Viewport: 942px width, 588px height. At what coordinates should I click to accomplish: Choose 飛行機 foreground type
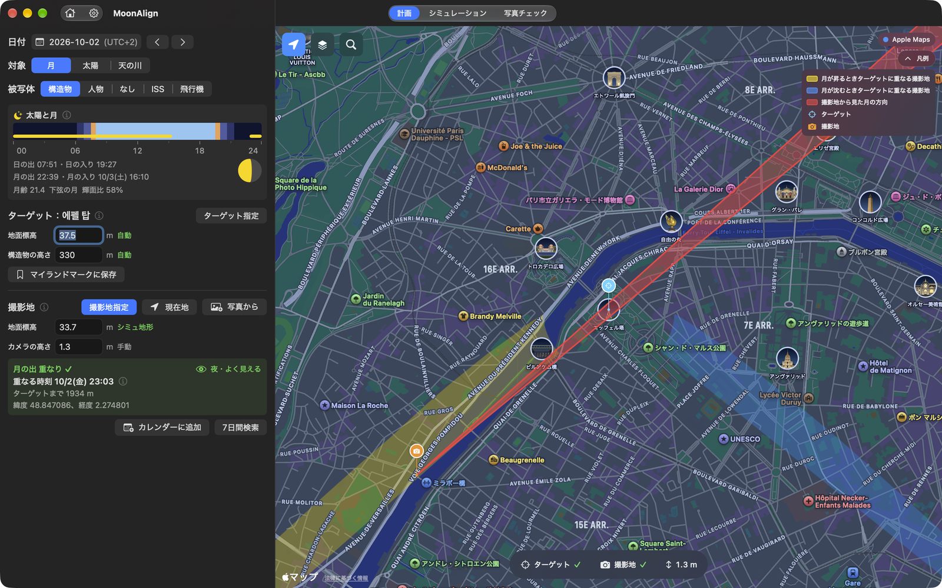coord(192,89)
